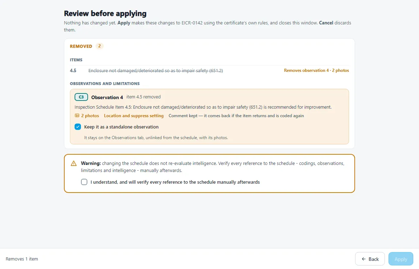Click the '4.5' item number

click(73, 70)
